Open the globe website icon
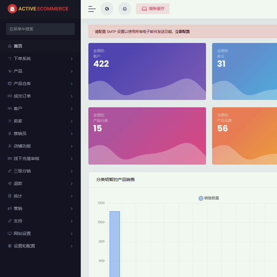Image resolution: width=277 pixels, height=277 pixels. (107, 9)
